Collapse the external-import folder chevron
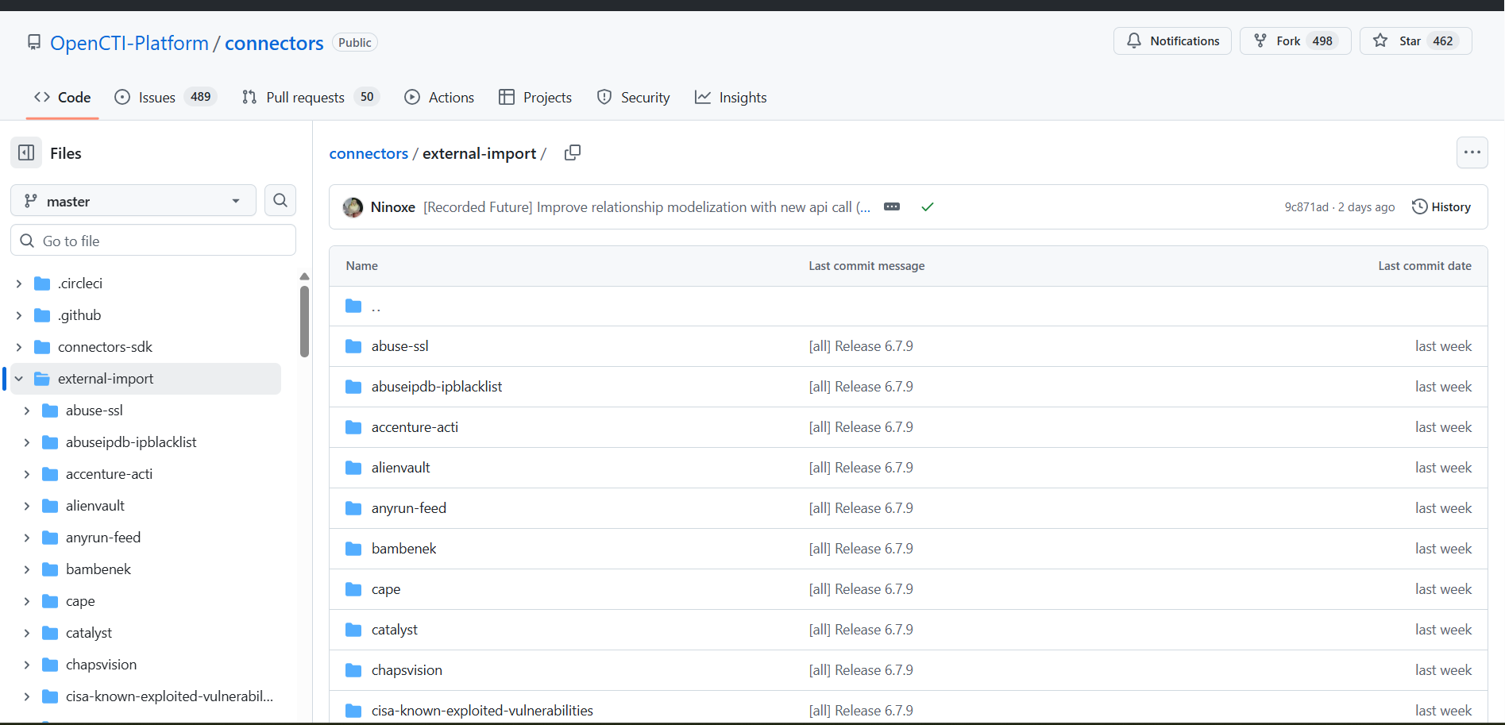 [19, 379]
